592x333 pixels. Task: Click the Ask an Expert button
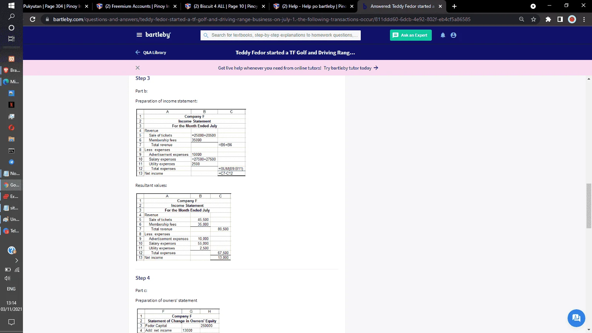click(411, 35)
